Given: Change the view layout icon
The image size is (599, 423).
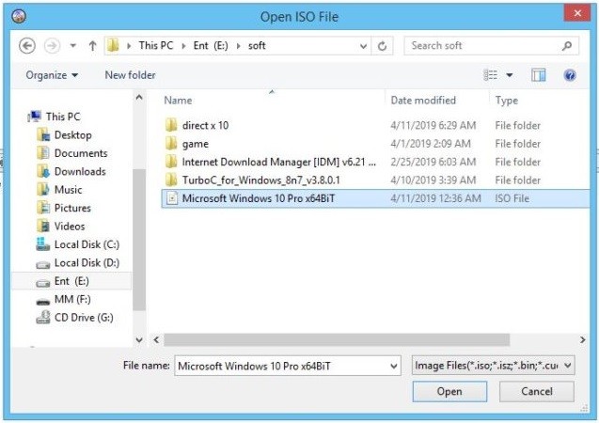Looking at the screenshot, I should pyautogui.click(x=491, y=75).
